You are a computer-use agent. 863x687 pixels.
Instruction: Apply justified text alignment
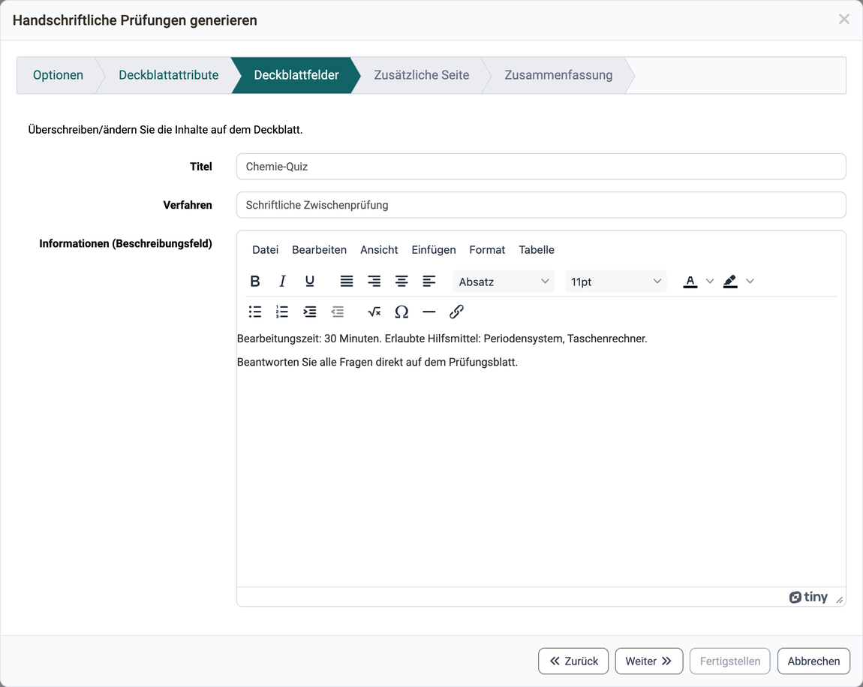pos(347,282)
